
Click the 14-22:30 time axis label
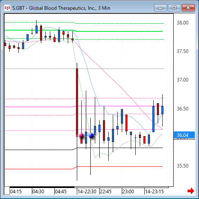point(87,192)
